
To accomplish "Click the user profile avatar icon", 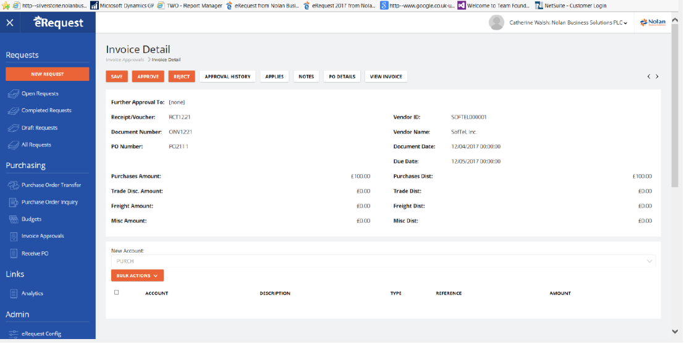I will click(x=496, y=23).
